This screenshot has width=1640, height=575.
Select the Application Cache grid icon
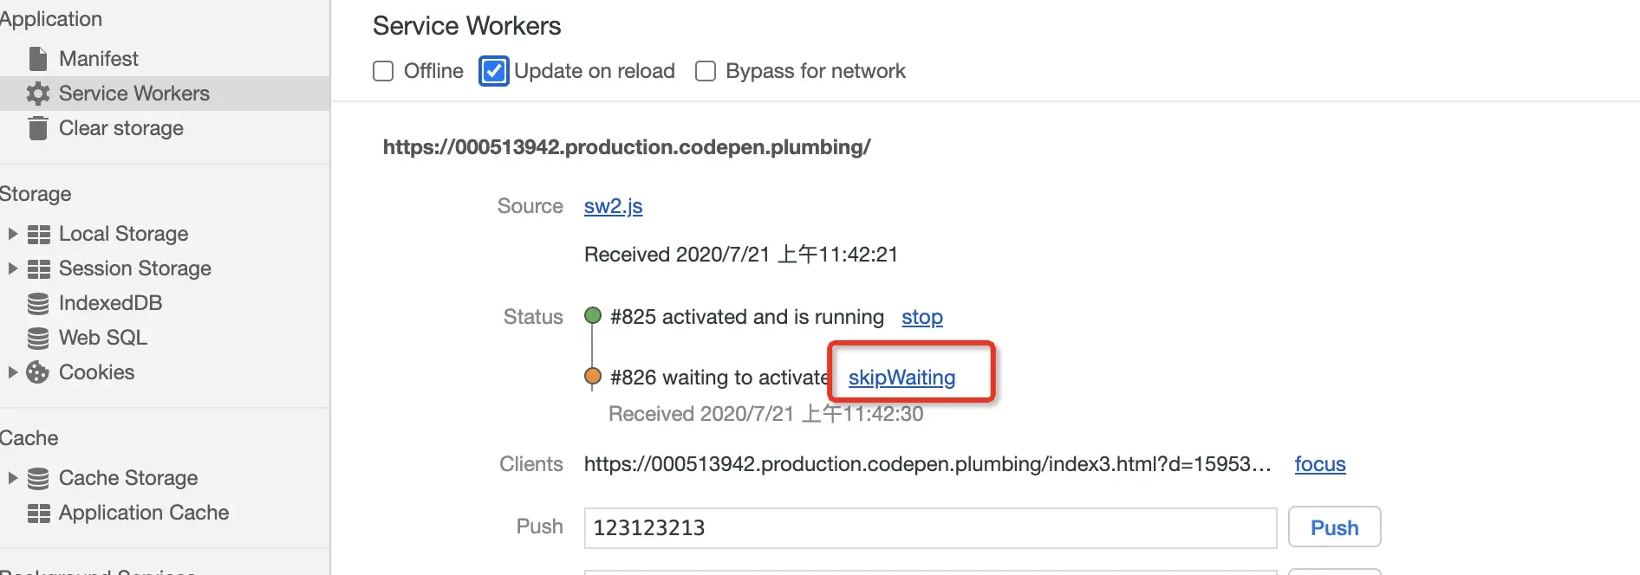[38, 513]
